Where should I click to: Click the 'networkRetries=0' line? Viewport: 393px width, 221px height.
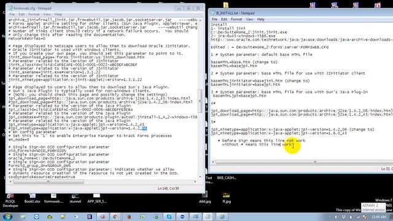[27, 39]
